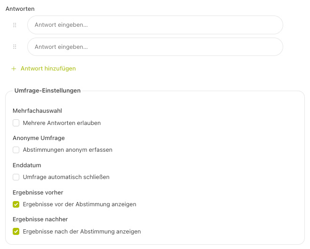Viewport: 310px width, 249px height.
Task: Click the 'Umfrage-Einstellungen' heading
Action: [48, 91]
